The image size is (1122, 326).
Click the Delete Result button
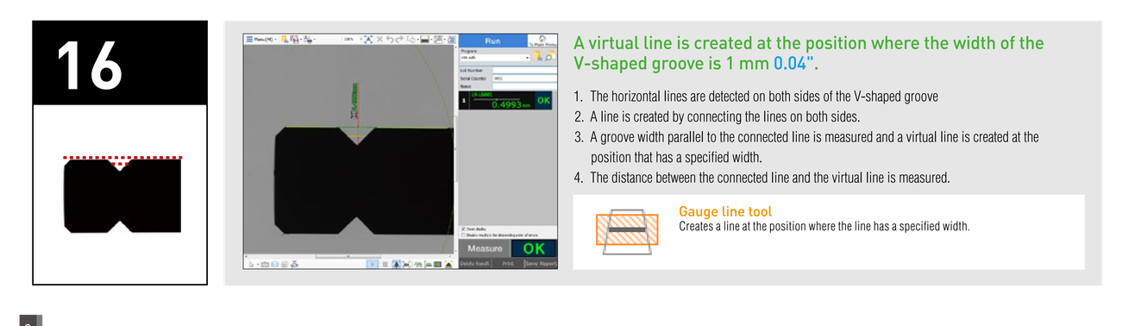click(475, 264)
